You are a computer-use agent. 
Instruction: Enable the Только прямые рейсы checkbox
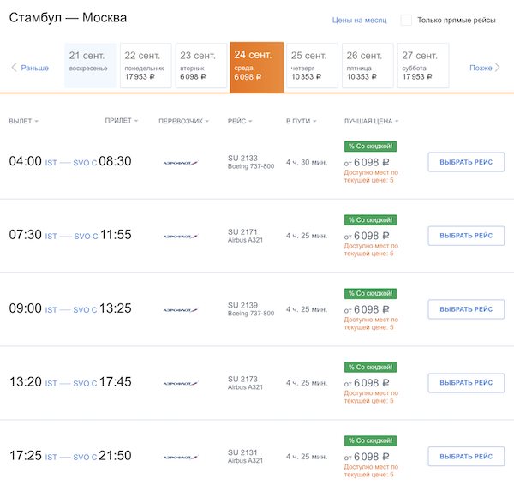click(x=406, y=20)
